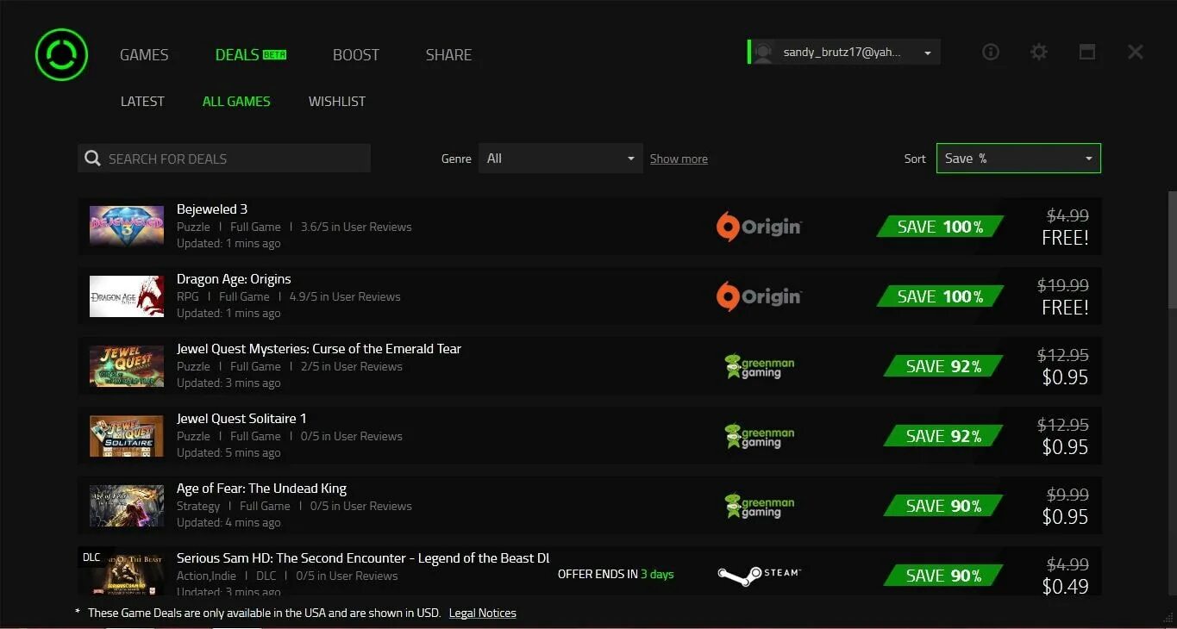Expand account dropdown for sandy_brutz17
The image size is (1177, 629).
click(928, 53)
